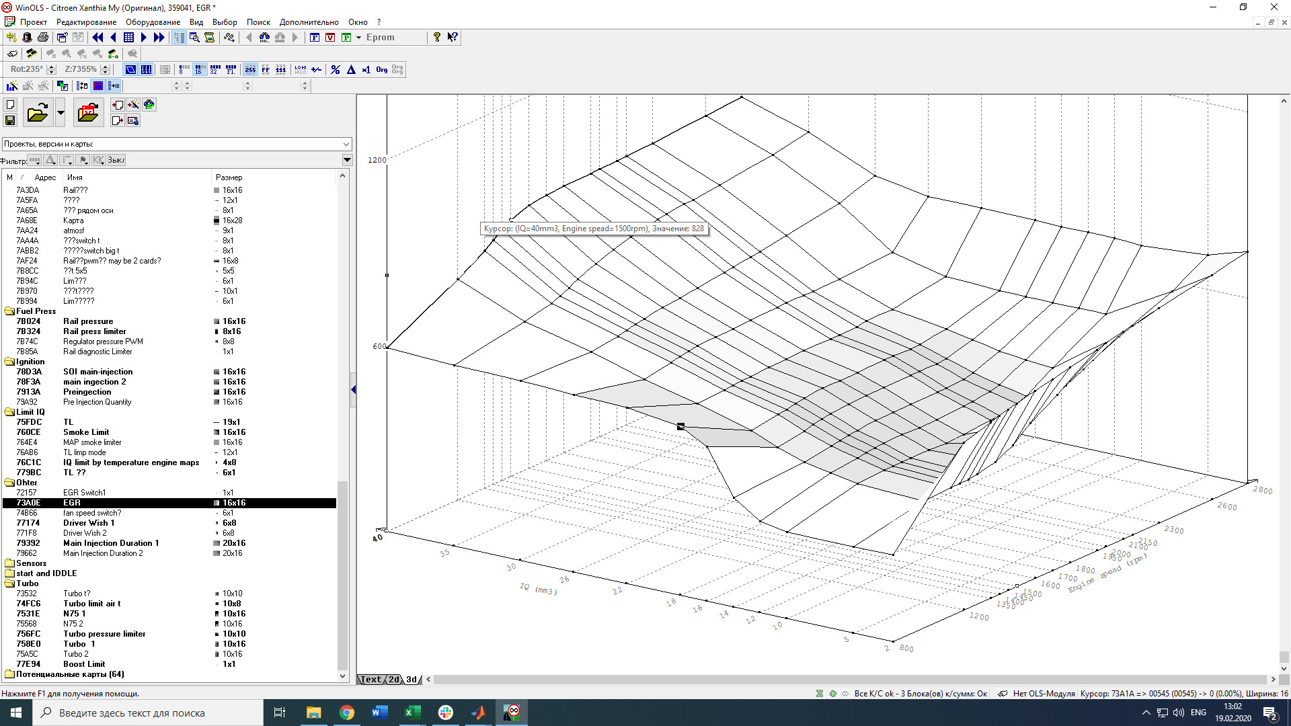Viewport: 1291px width, 726px height.
Task: Collapse the Ignition folder
Action: [x=9, y=362]
